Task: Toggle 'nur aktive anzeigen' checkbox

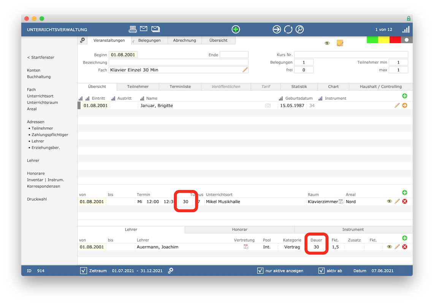Action: [x=260, y=271]
